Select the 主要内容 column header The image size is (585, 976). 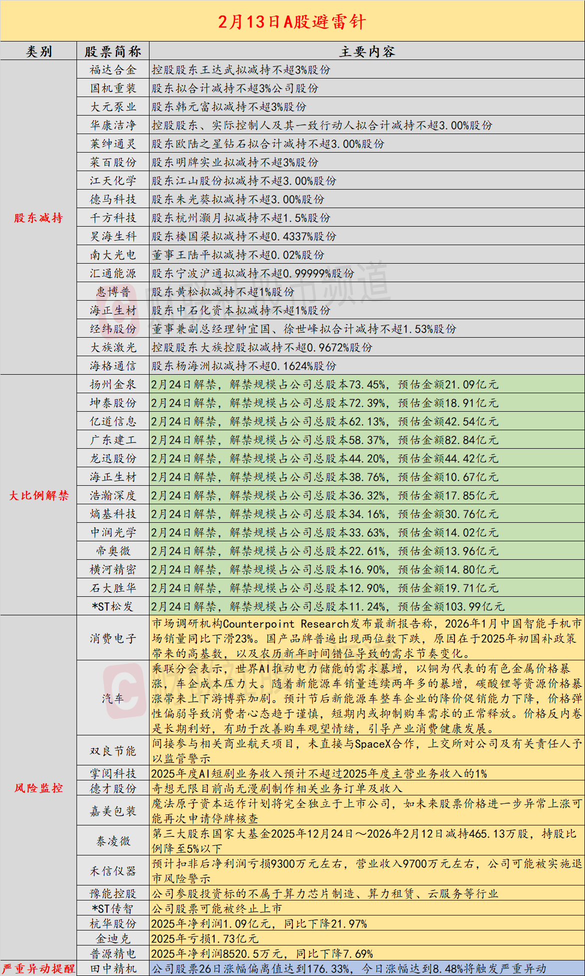point(367,52)
